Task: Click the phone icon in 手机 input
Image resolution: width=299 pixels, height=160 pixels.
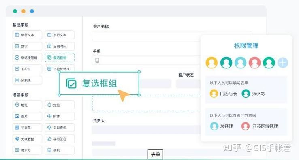Action: point(97,60)
